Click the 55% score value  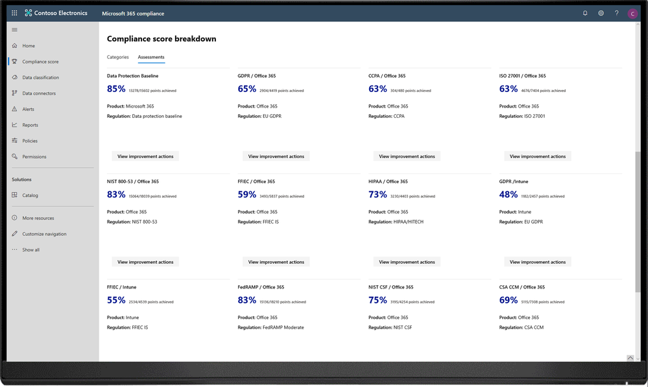tap(116, 300)
